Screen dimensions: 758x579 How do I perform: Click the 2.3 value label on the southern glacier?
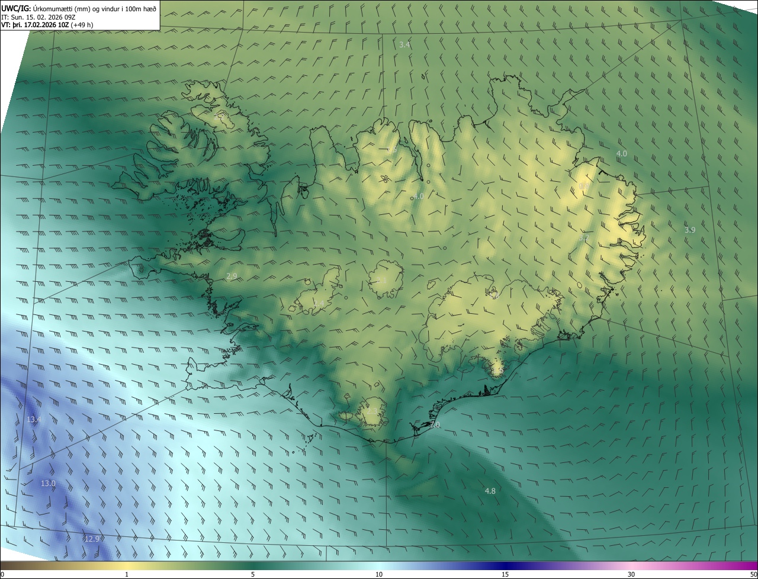(372, 410)
